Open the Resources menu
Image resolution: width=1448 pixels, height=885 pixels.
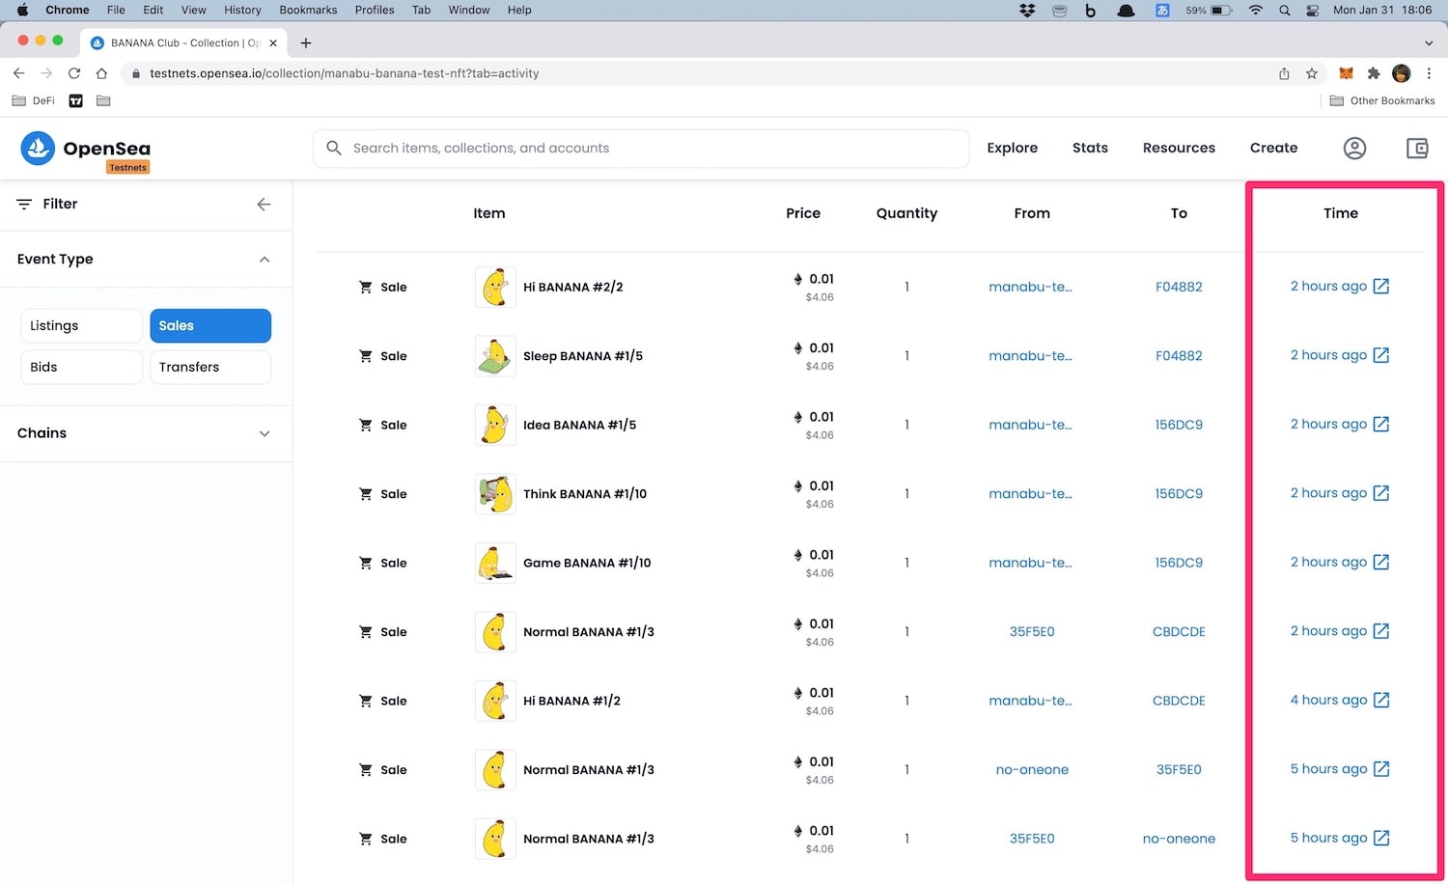tap(1179, 148)
